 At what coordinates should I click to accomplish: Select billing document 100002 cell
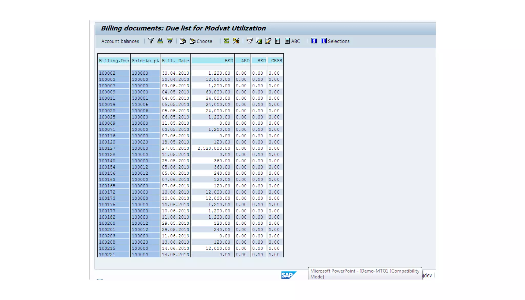107,73
